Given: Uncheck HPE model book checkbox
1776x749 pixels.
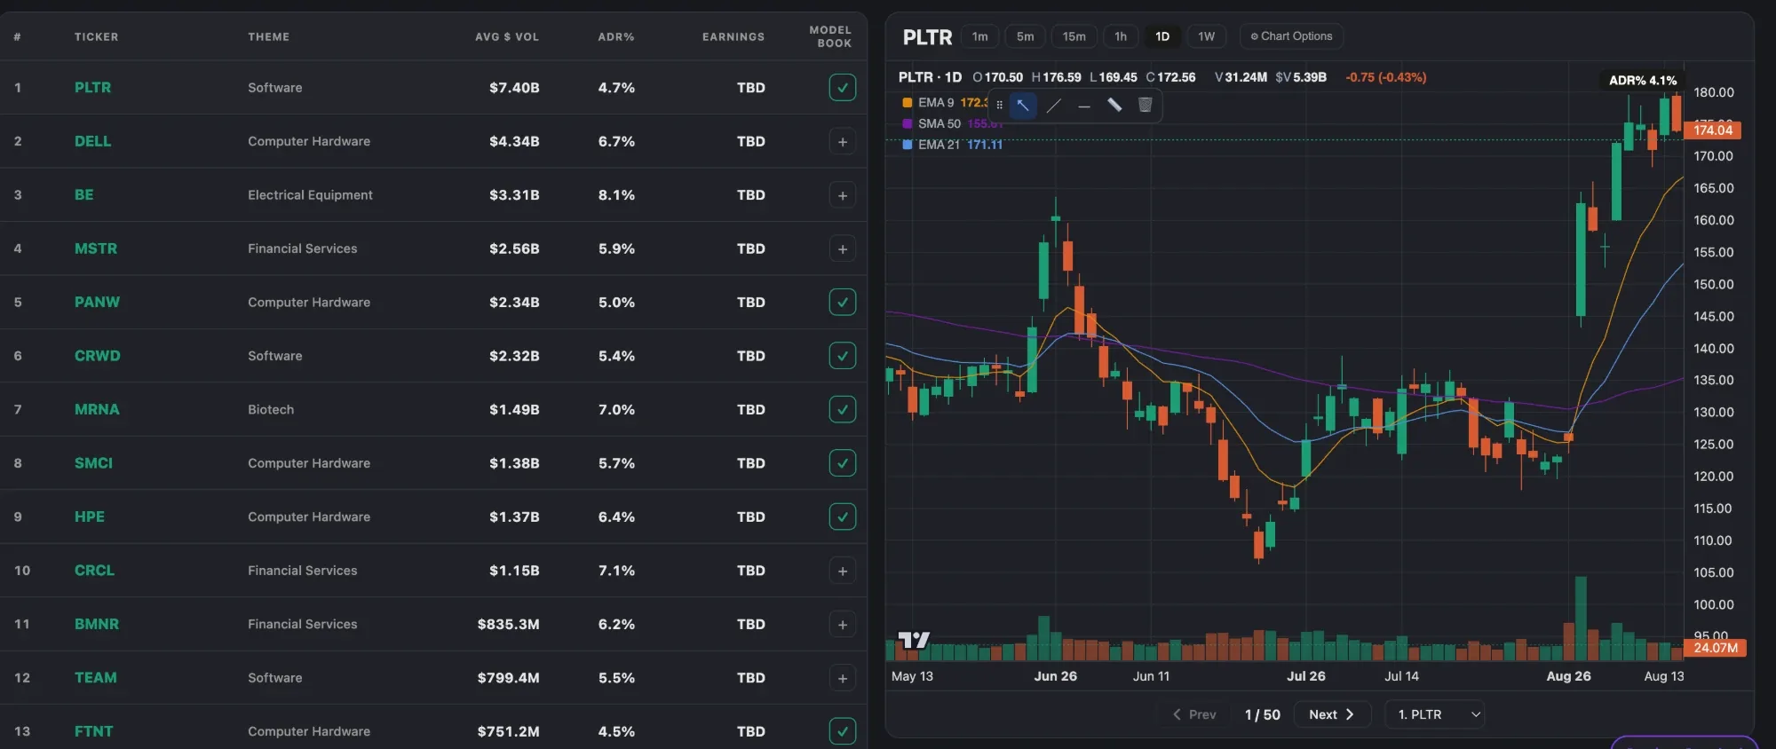Looking at the screenshot, I should coord(843,517).
